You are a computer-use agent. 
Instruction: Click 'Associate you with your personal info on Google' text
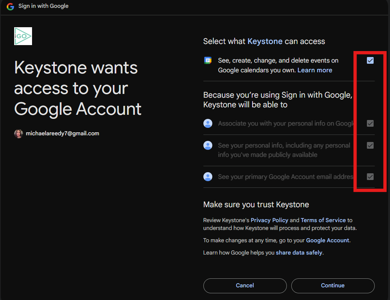point(286,123)
